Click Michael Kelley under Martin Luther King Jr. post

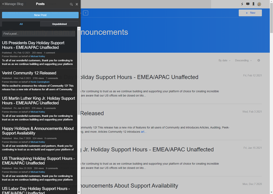coord(38,112)
